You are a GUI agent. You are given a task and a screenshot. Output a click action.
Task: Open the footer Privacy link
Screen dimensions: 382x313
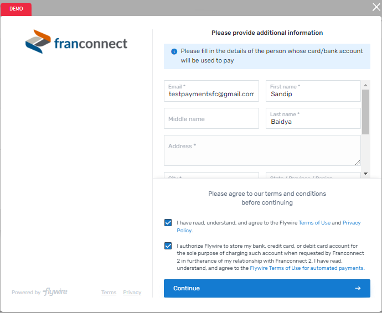click(x=132, y=293)
